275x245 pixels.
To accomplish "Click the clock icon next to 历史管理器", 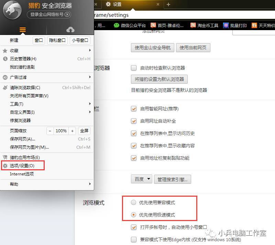I will click(x=5, y=59).
